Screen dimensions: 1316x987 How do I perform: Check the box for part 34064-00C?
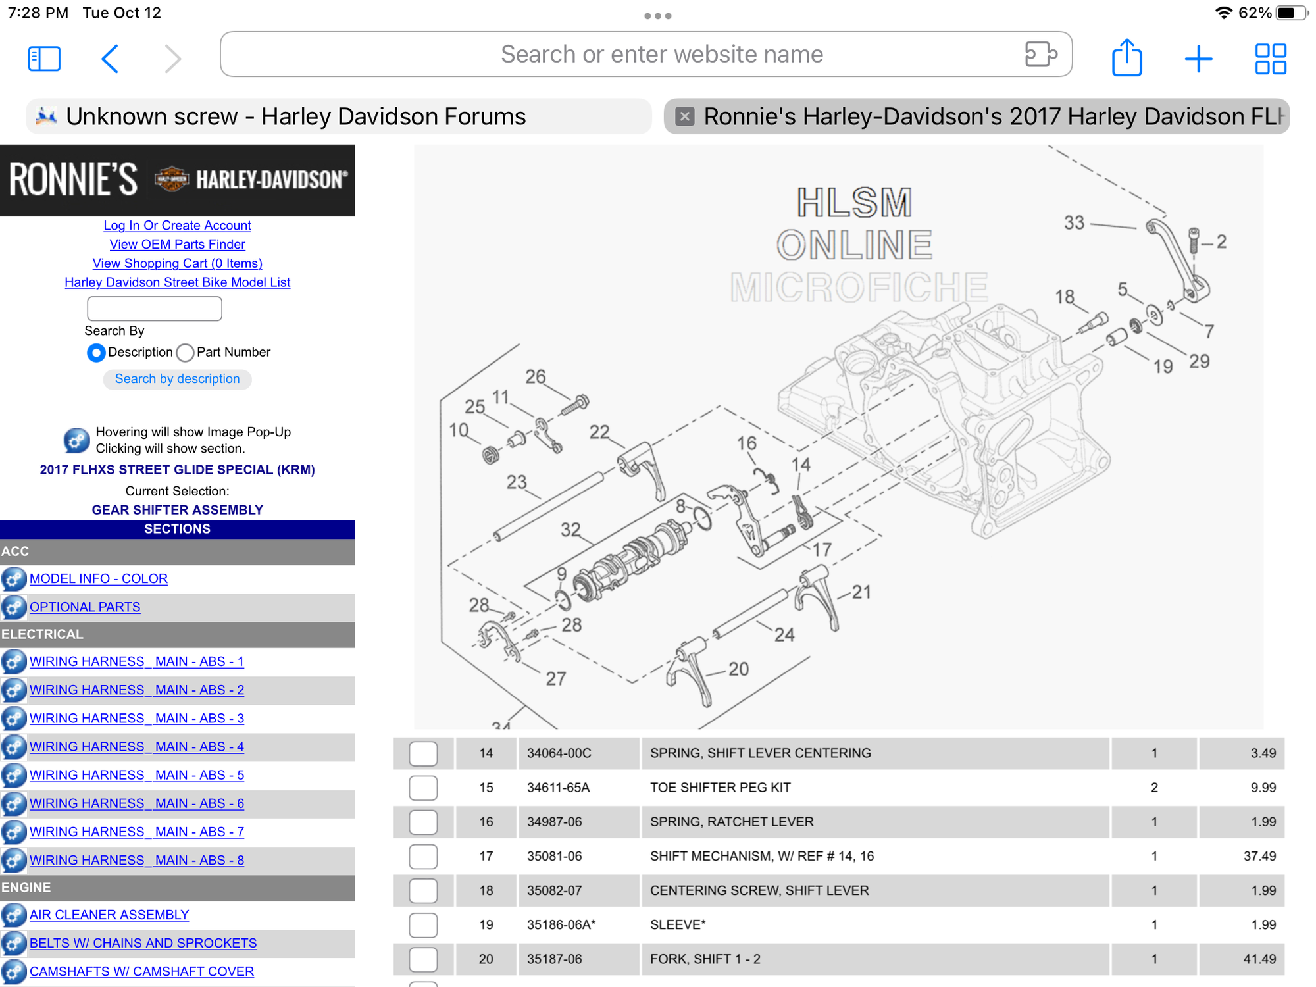coord(423,753)
